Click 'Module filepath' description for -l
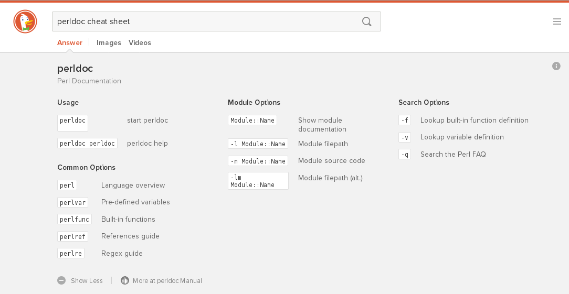Image resolution: width=569 pixels, height=294 pixels. [x=323, y=144]
